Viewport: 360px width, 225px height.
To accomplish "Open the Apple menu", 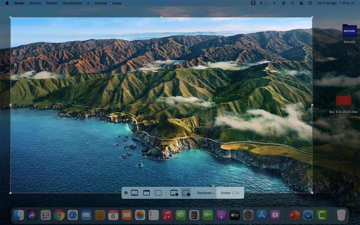I will tap(7, 3).
